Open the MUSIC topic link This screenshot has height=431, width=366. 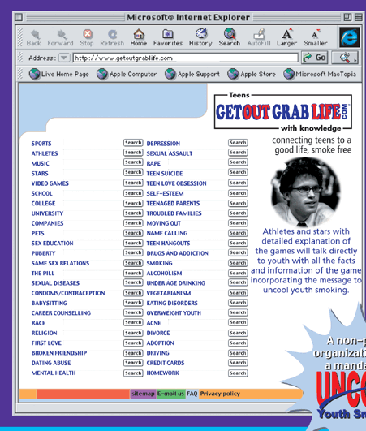point(40,163)
